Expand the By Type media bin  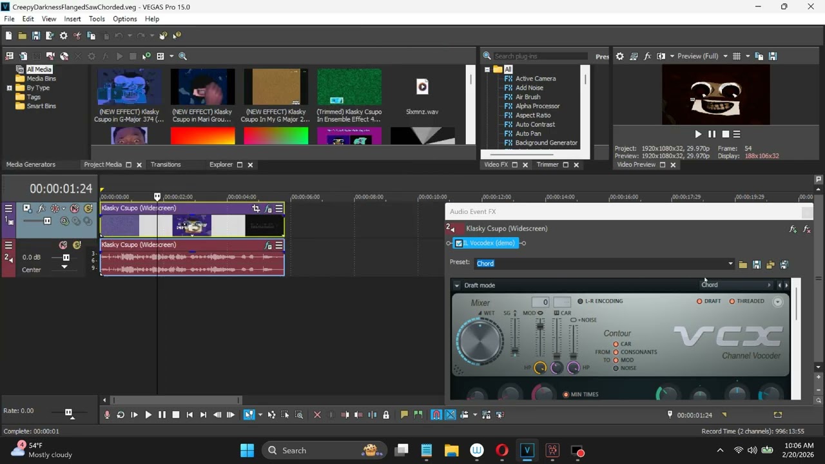pyautogui.click(x=9, y=88)
